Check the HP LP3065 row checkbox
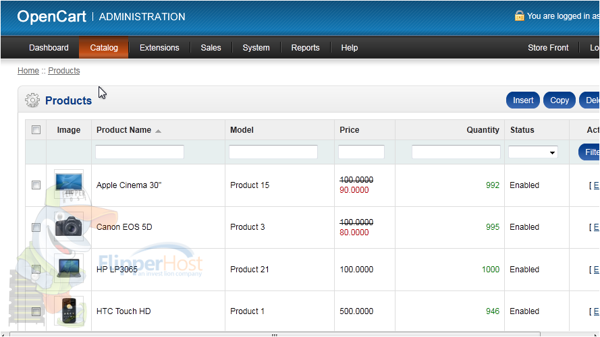This screenshot has height=337, width=600. (36, 270)
